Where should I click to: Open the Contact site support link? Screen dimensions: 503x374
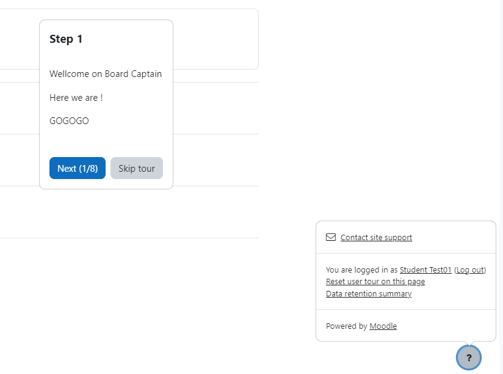coord(376,237)
